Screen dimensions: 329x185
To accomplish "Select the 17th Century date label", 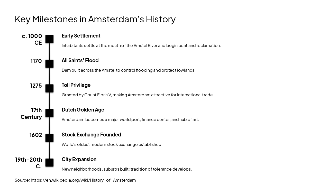I will click(x=31, y=114).
